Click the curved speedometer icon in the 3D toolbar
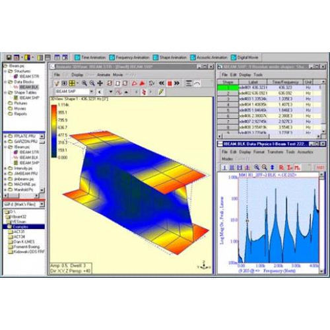The image size is (330, 330). click(197, 83)
